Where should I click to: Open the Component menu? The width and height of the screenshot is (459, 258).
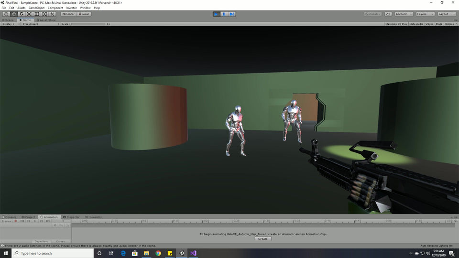(55, 8)
